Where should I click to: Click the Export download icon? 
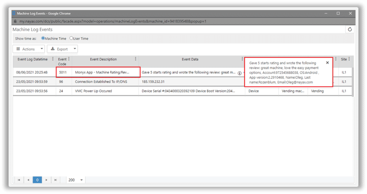(x=53, y=48)
